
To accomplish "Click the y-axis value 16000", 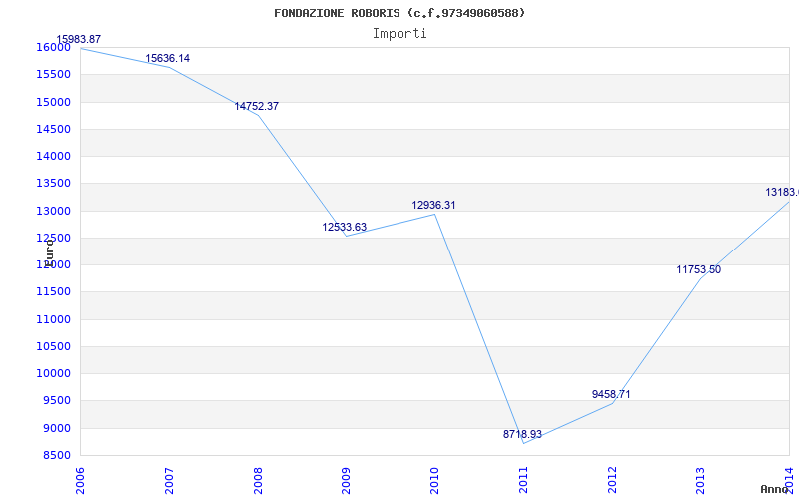I will (x=53, y=47).
